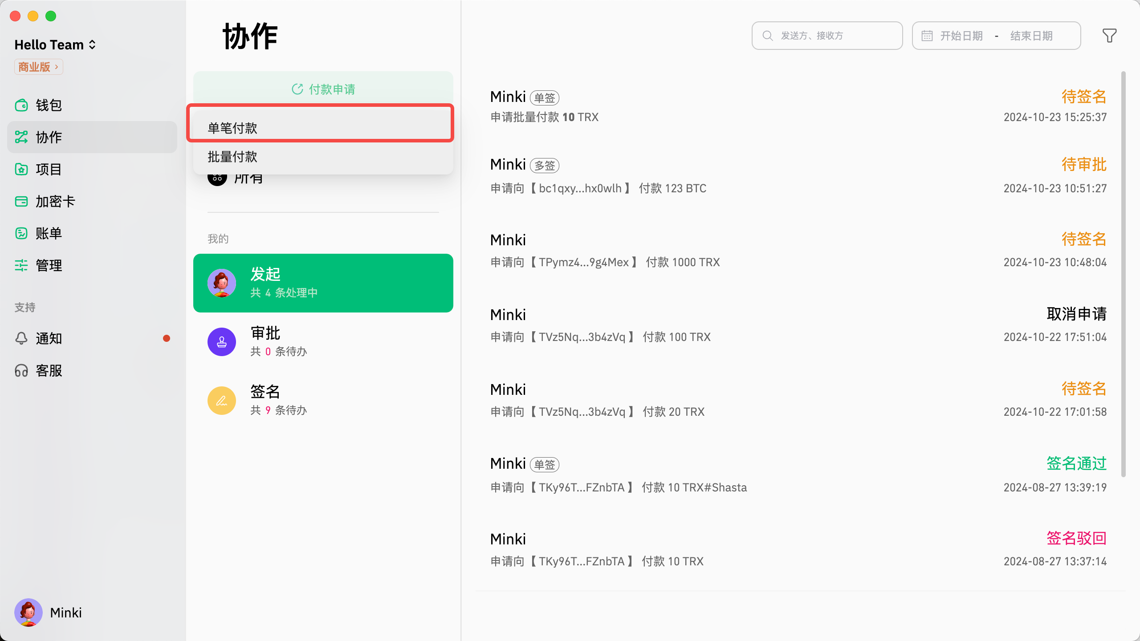Open the start date picker field
Viewport: 1140px width, 641px height.
tap(961, 36)
